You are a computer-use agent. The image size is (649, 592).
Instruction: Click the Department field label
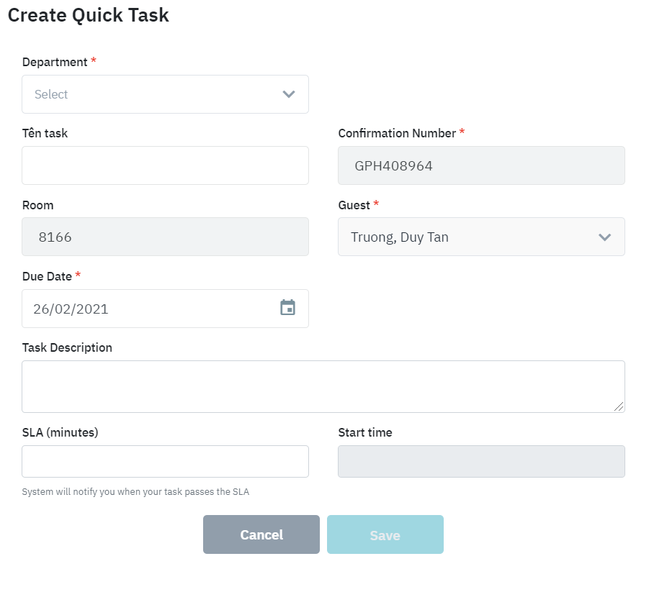[x=55, y=62]
